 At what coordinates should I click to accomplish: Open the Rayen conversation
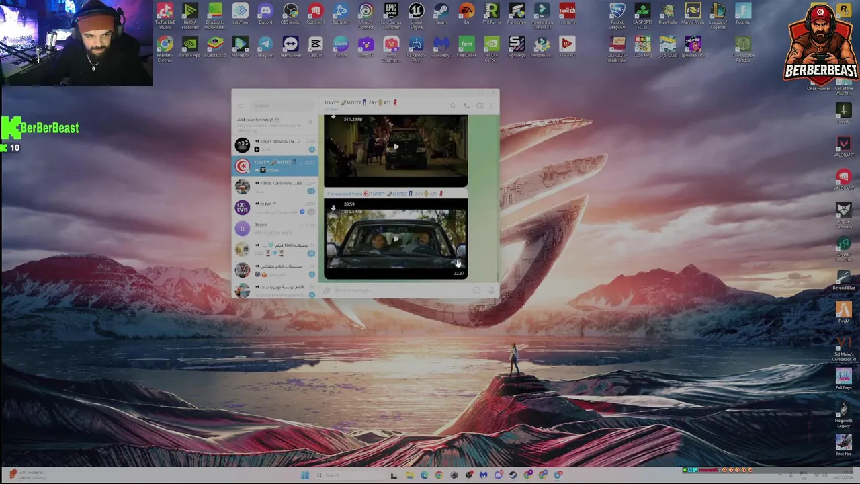275,228
